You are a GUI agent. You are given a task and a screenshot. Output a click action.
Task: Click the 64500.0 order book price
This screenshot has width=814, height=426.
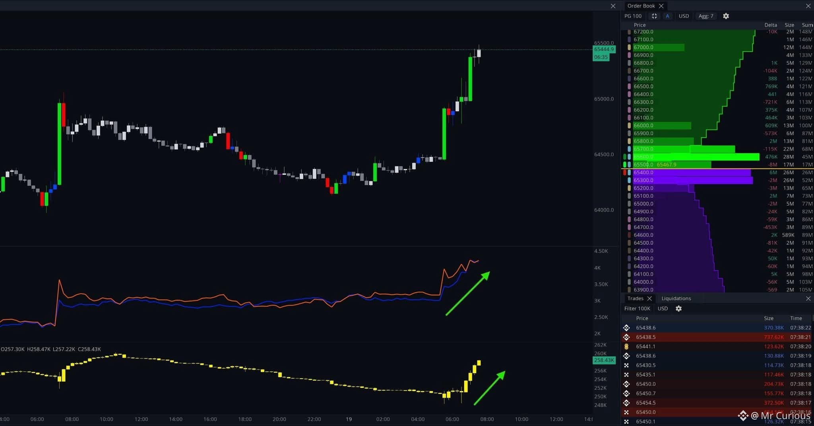(x=643, y=243)
